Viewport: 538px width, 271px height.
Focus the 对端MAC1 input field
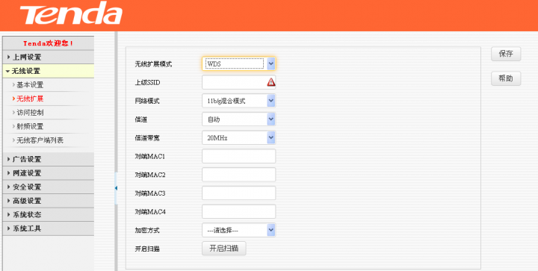coord(239,156)
